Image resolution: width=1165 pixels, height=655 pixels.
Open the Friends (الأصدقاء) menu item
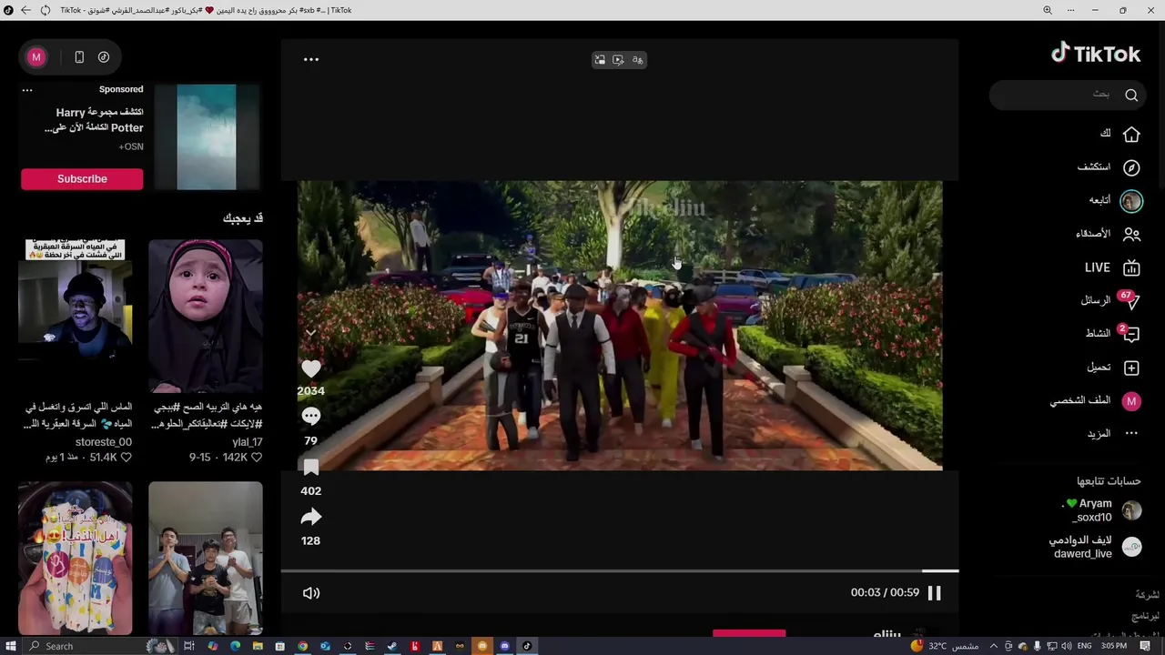1108,234
